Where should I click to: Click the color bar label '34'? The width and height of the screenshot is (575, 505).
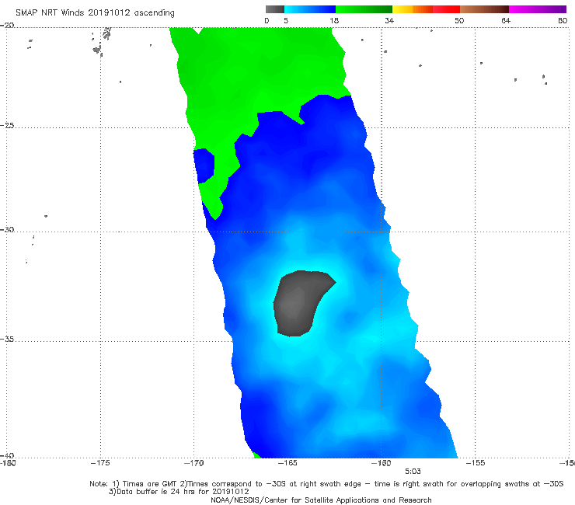point(389,20)
